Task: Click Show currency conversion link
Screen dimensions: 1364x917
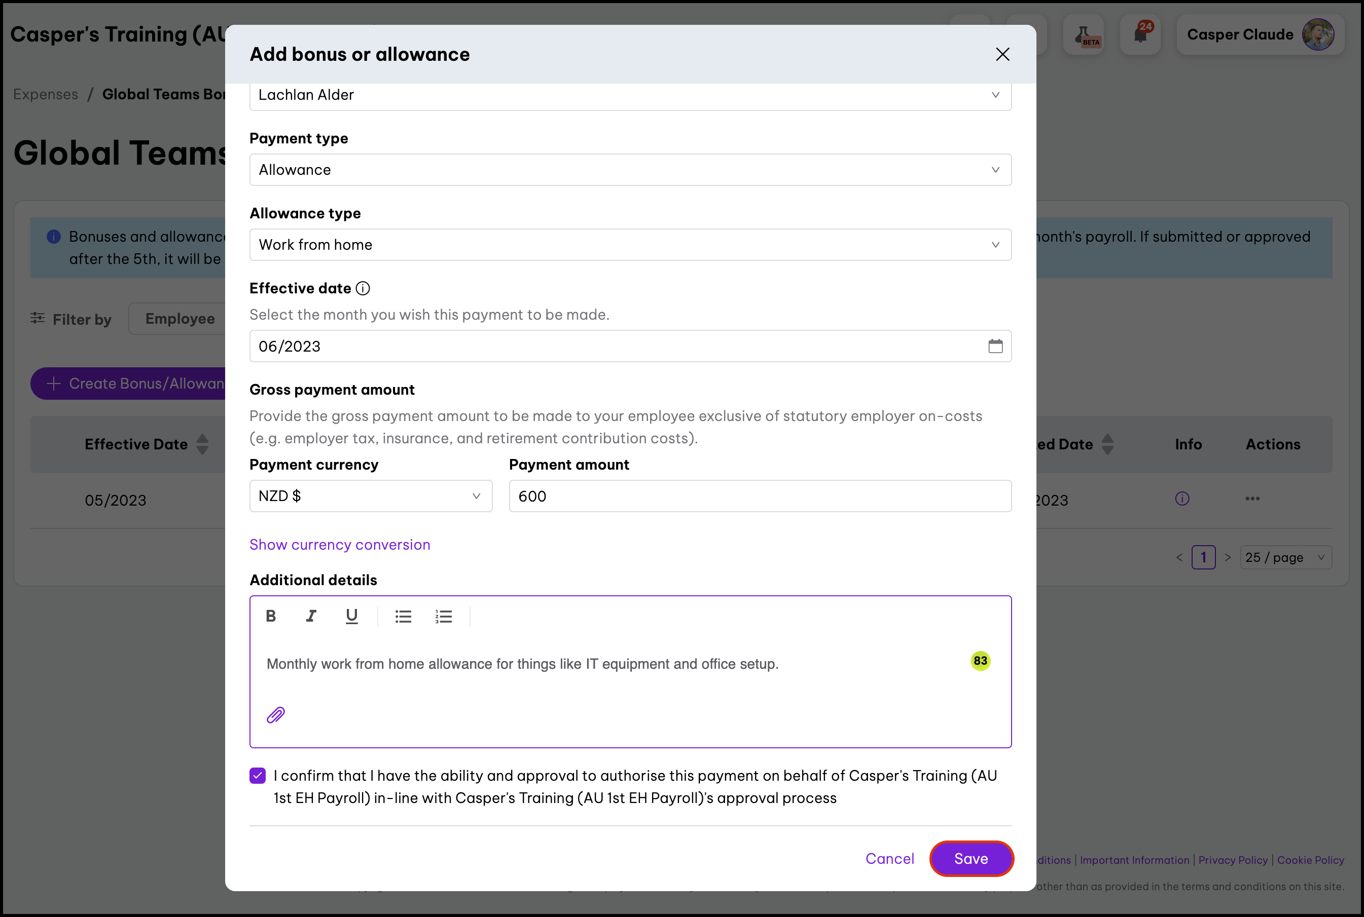Action: (339, 545)
